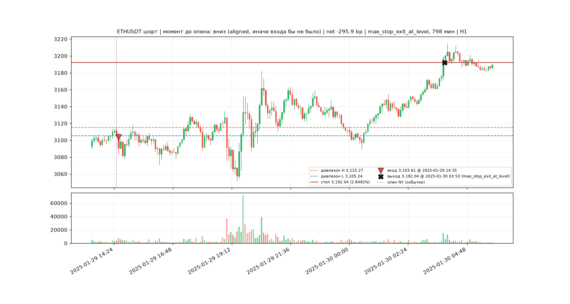The height and width of the screenshot is (304, 570).
Task: Click the purple dotted swatch in the legend
Action: [x=381, y=182]
